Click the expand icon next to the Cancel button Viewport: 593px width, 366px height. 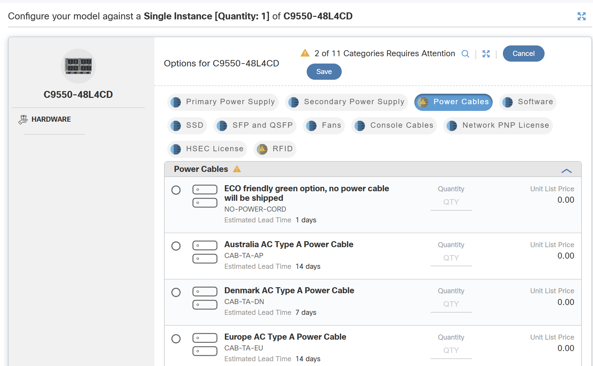coord(486,54)
